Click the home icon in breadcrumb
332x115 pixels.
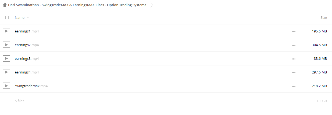pyautogui.click(x=5, y=5)
